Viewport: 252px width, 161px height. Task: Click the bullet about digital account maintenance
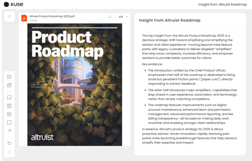190,114
